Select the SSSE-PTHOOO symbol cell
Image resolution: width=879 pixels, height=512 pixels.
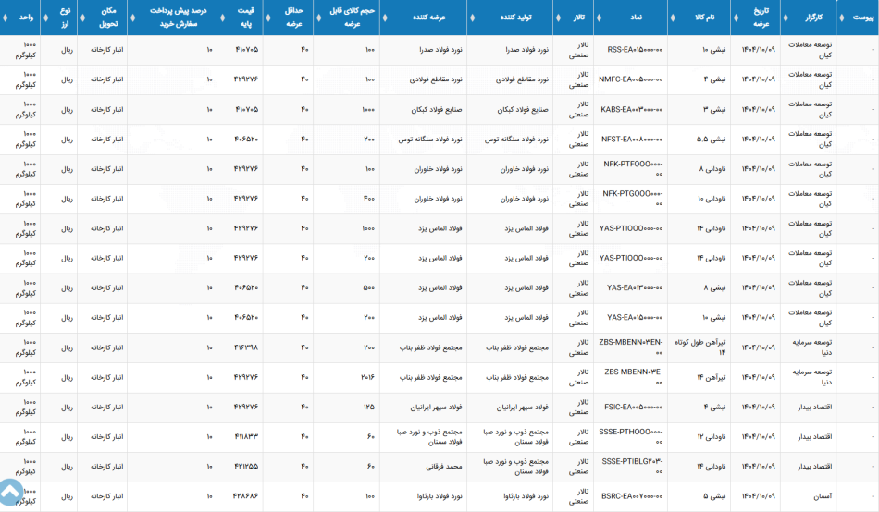(x=631, y=436)
